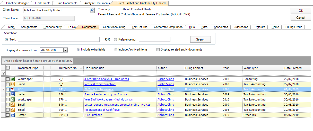Select the Reference no radio button
Image resolution: width=313 pixels, height=131 pixels.
click(x=116, y=39)
